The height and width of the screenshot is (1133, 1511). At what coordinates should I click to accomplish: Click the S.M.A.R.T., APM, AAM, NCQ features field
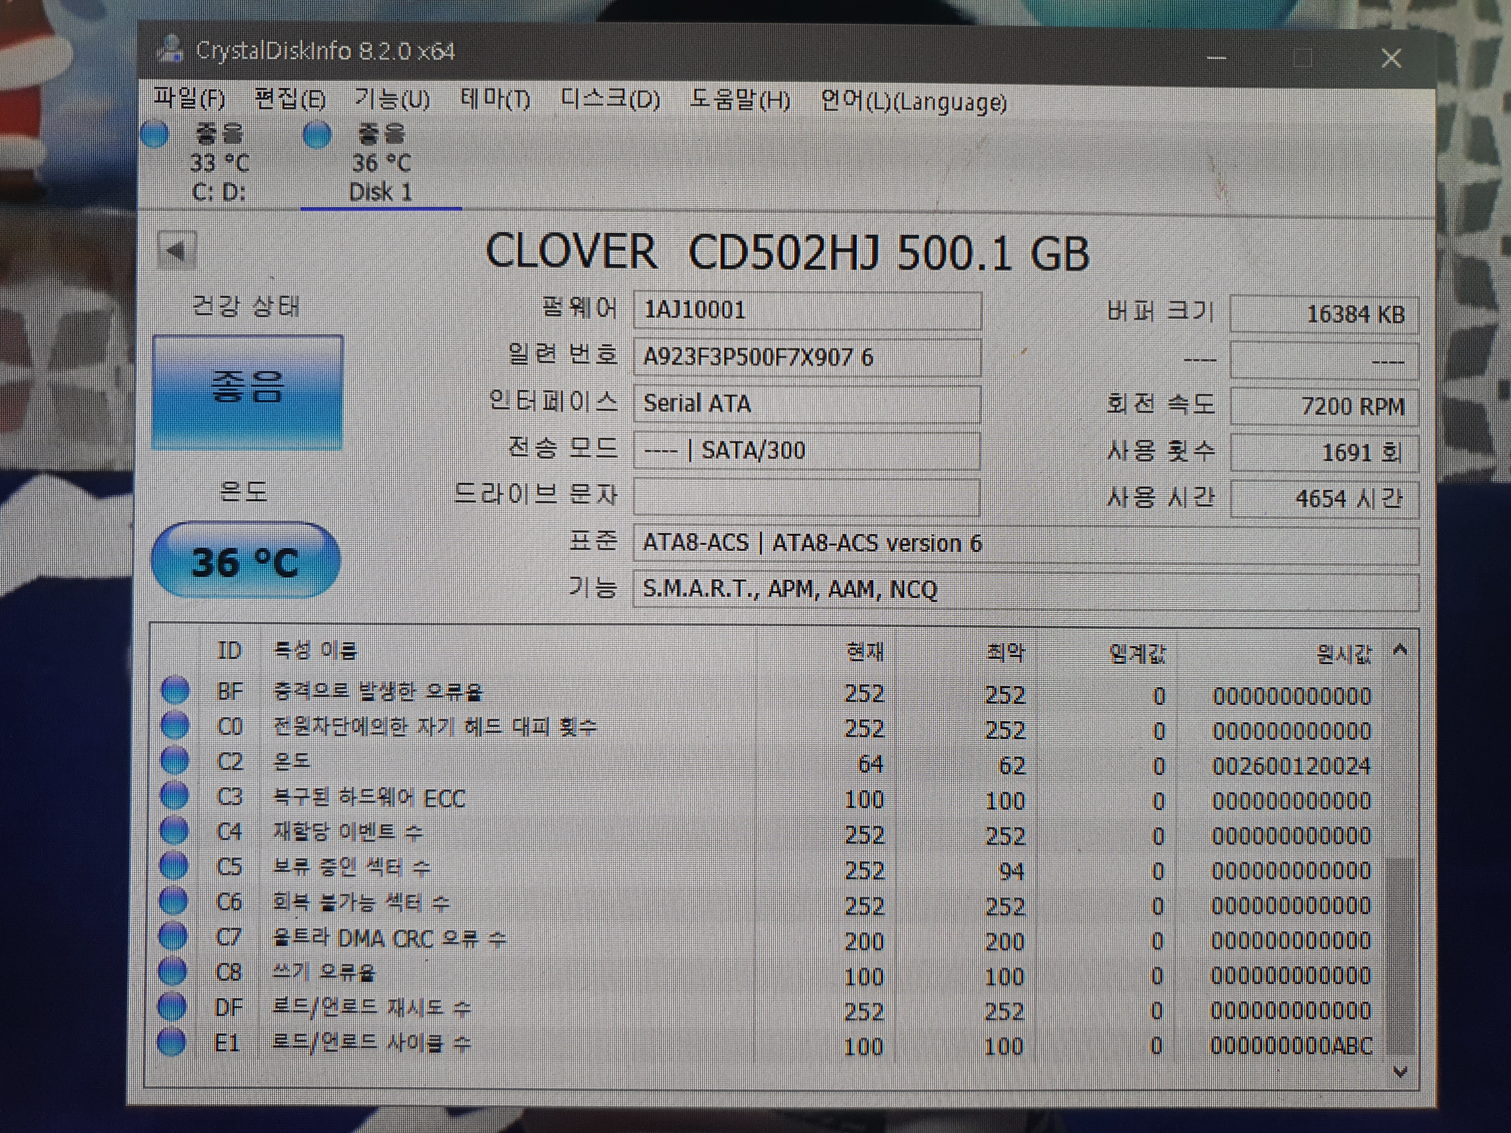pos(1026,590)
